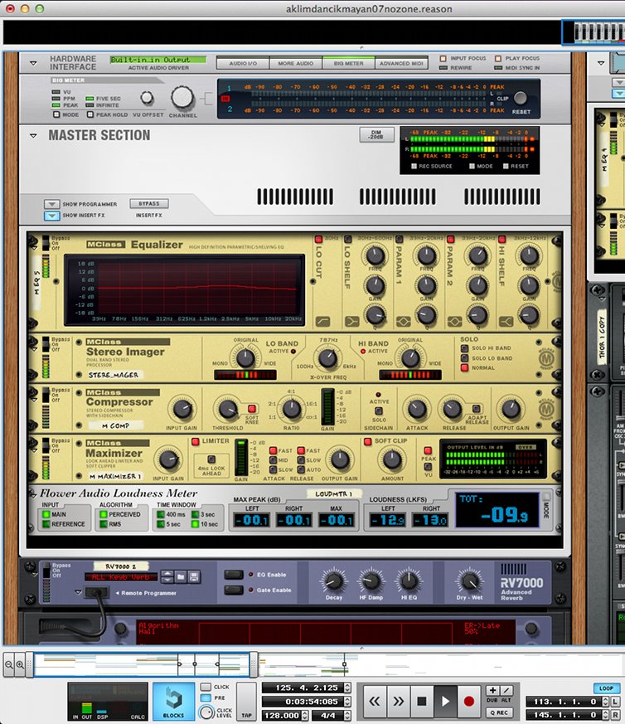
Task: Enable the PLAY FOCUS checkbox
Action: pyautogui.click(x=498, y=59)
